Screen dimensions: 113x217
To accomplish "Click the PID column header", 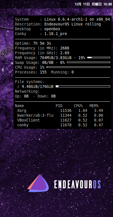I will tap(59, 106).
